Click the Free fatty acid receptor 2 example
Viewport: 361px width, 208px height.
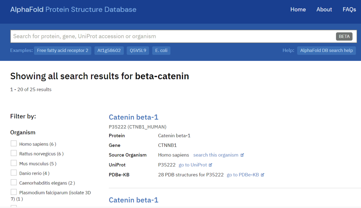63,51
